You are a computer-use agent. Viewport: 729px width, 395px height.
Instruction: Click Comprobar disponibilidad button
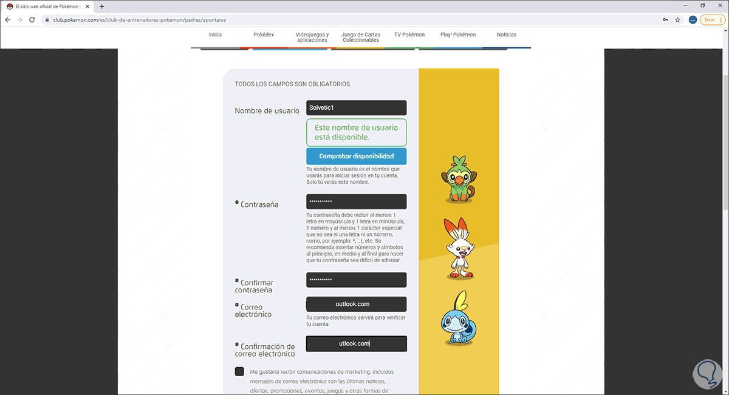(357, 157)
